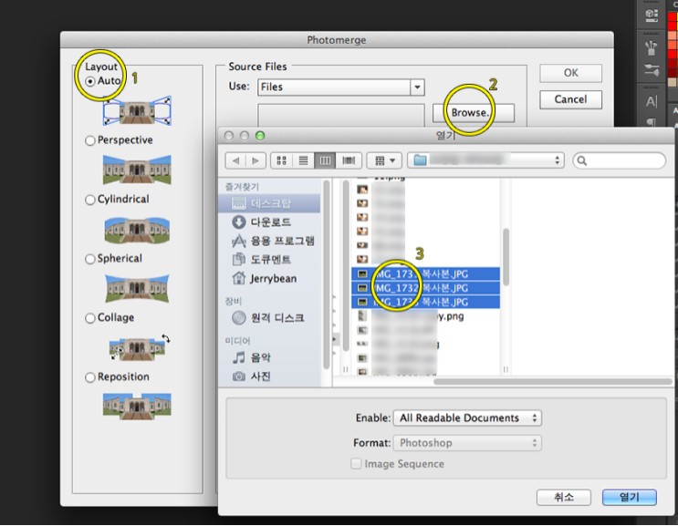The width and height of the screenshot is (678, 526).
Task: Select the Collage layout radio button
Action: coord(90,318)
